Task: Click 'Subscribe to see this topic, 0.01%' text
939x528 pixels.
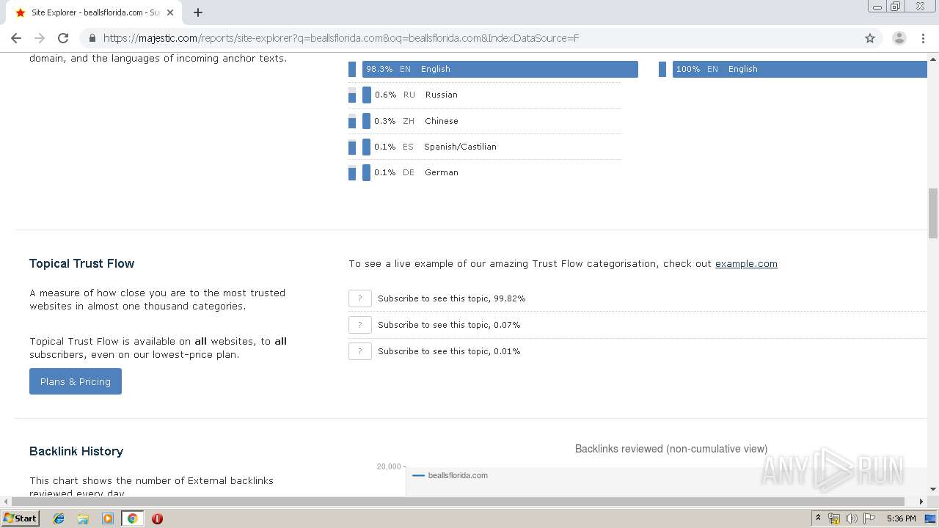Action: pyautogui.click(x=449, y=351)
